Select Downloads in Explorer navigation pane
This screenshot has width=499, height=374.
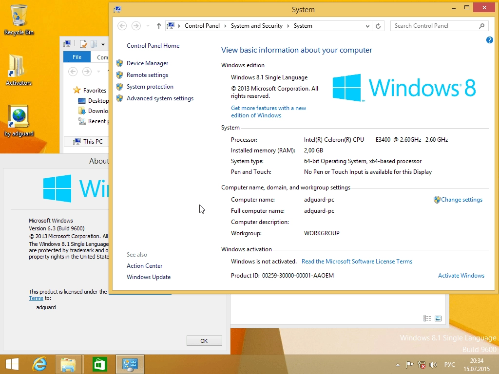click(94, 111)
